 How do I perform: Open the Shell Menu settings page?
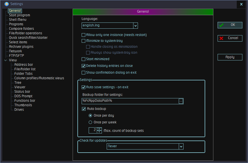click(17, 20)
